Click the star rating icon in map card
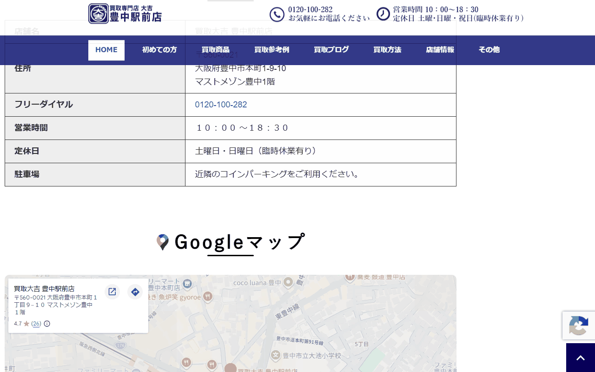 pyautogui.click(x=26, y=324)
